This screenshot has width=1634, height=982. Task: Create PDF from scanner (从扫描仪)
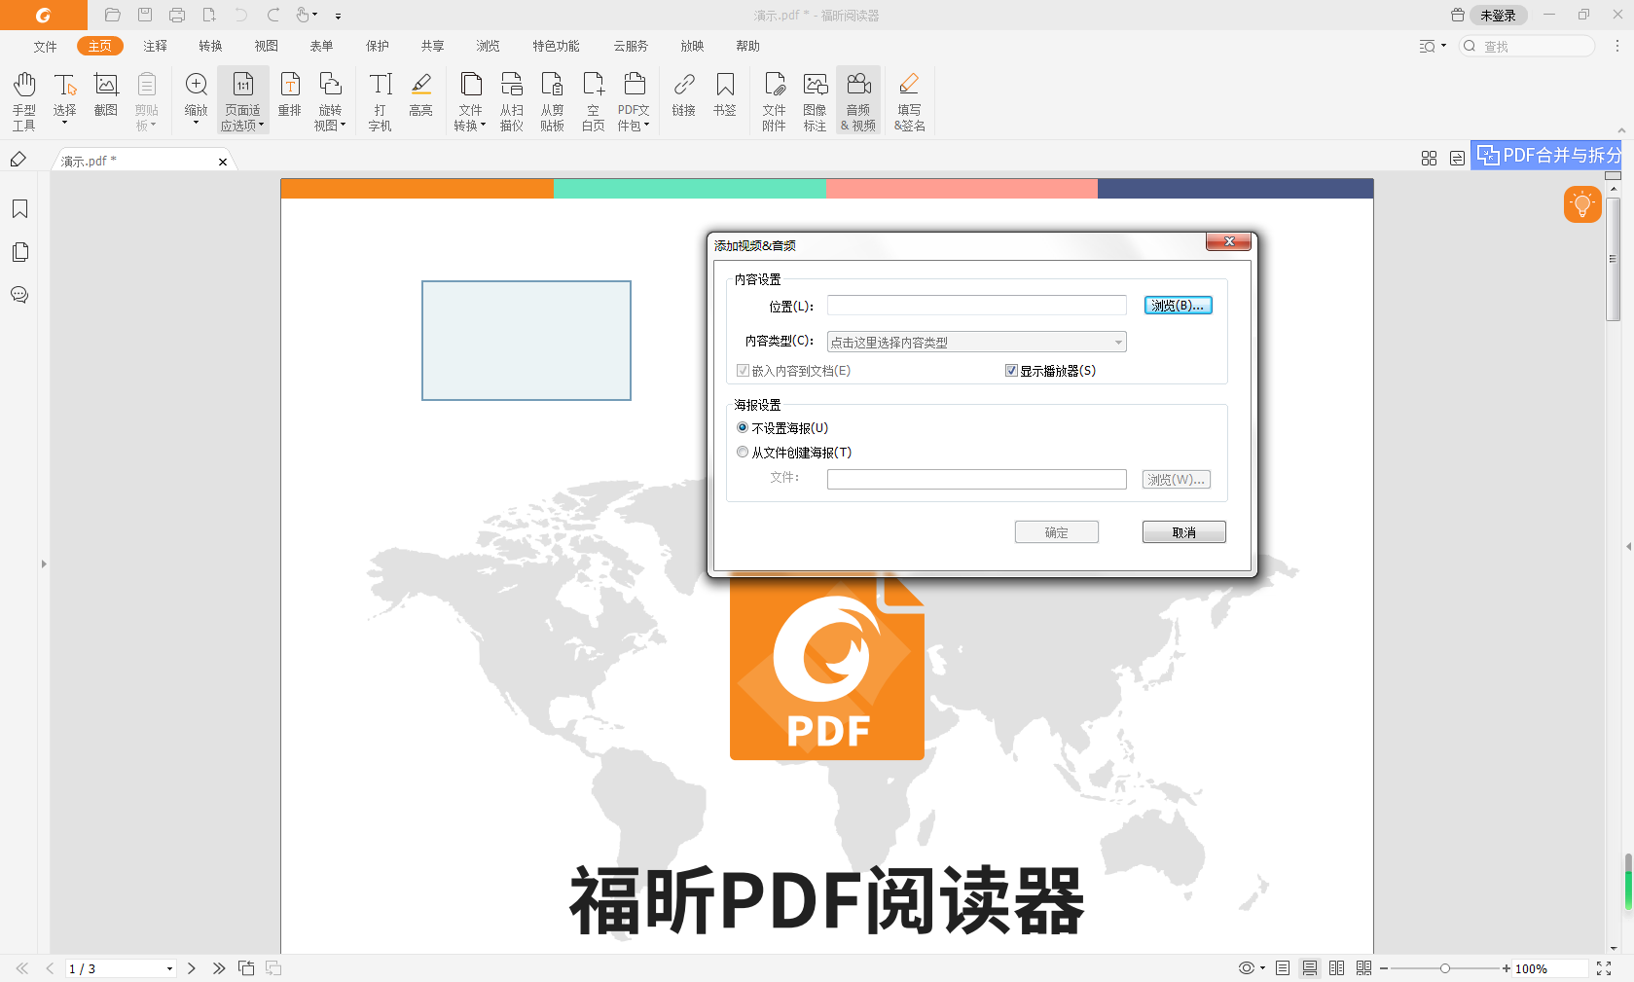[512, 100]
